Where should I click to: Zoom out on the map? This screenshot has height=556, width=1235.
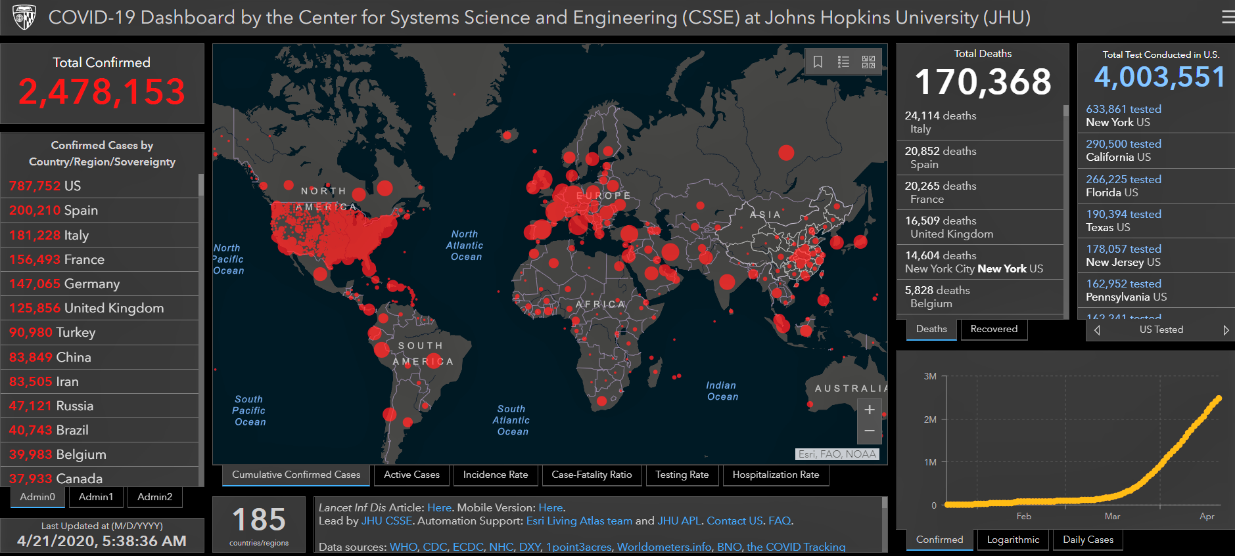tap(869, 431)
